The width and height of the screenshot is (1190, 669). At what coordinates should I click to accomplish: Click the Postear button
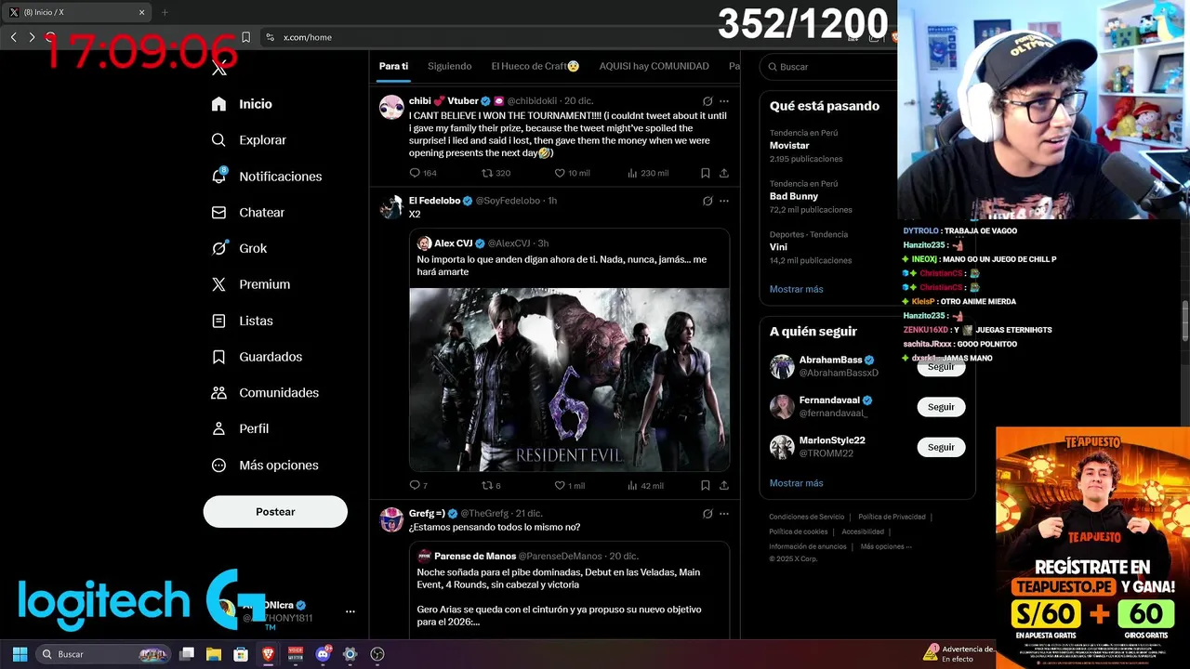[275, 512]
